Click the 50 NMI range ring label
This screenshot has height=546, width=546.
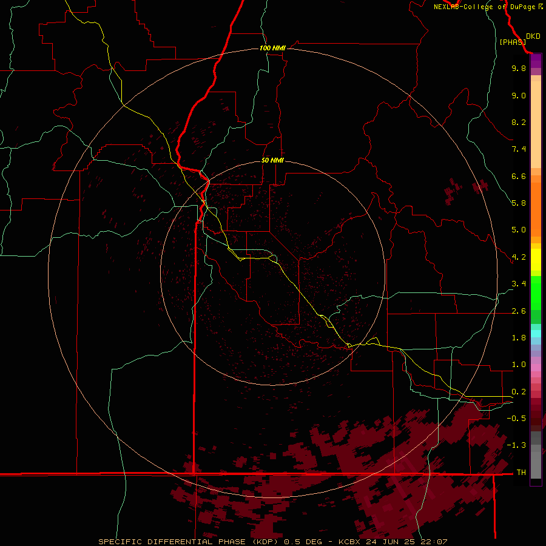(272, 160)
